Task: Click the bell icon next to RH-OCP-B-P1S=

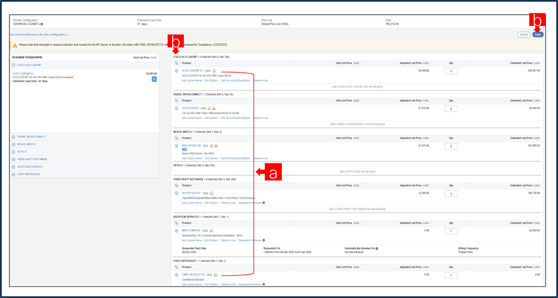Action: (x=211, y=193)
